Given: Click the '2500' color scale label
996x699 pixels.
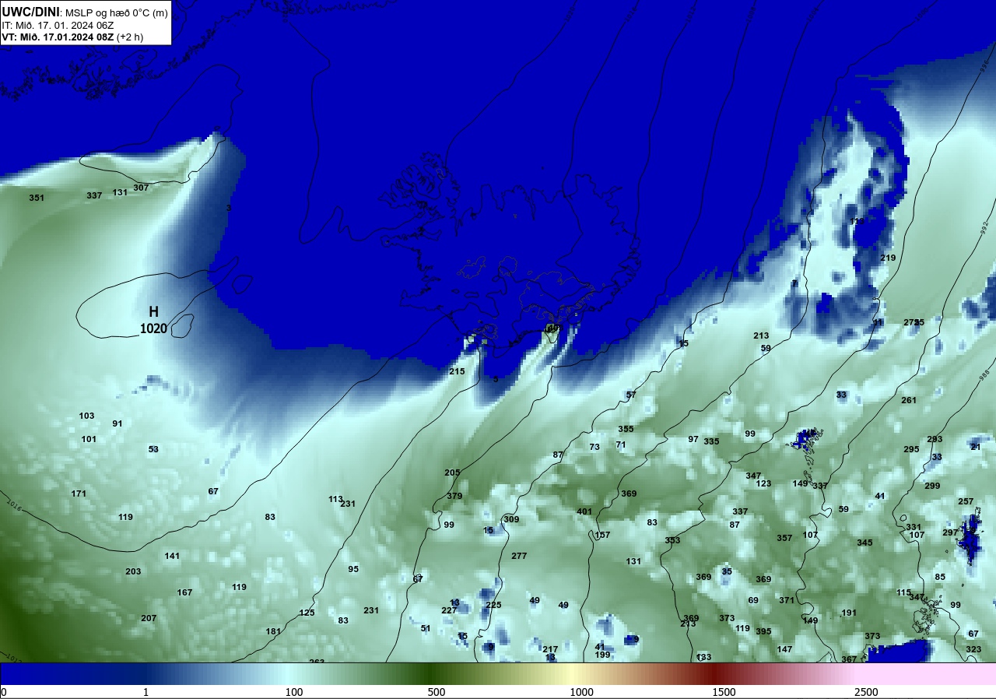Looking at the screenshot, I should [x=867, y=692].
